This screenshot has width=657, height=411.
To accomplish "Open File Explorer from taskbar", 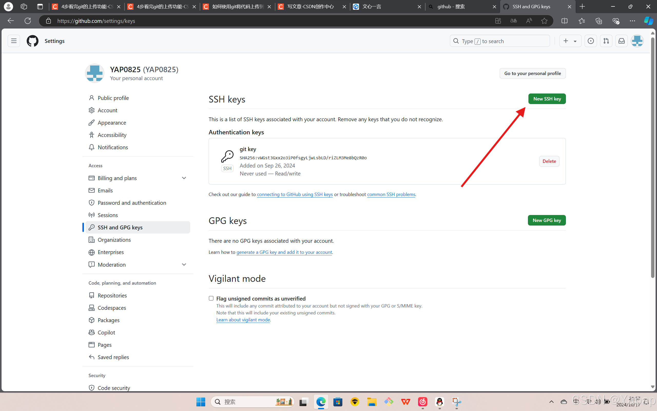I will point(372,402).
